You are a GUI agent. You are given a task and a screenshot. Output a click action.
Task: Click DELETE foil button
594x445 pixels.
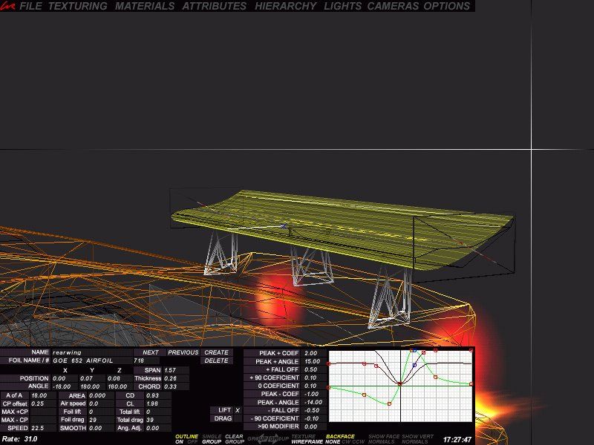(216, 360)
